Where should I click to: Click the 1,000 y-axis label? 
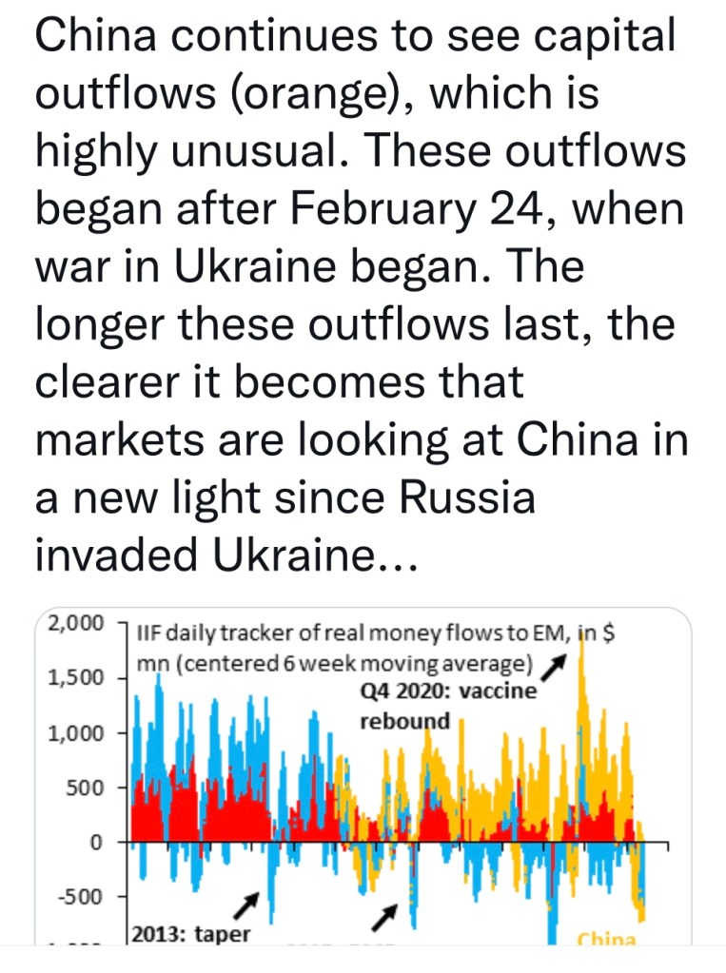(x=73, y=733)
